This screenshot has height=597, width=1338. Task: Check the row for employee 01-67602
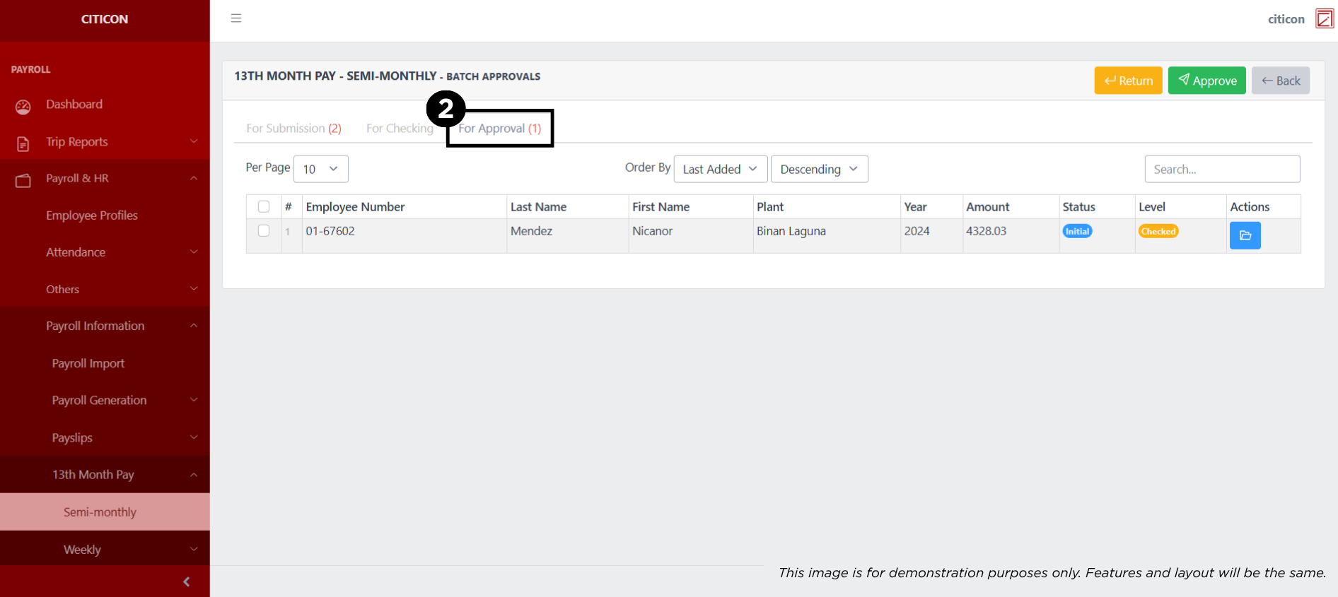(x=264, y=231)
